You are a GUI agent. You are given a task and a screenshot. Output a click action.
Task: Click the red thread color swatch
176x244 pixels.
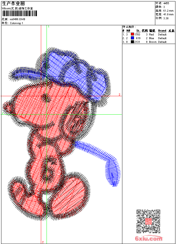132,34
